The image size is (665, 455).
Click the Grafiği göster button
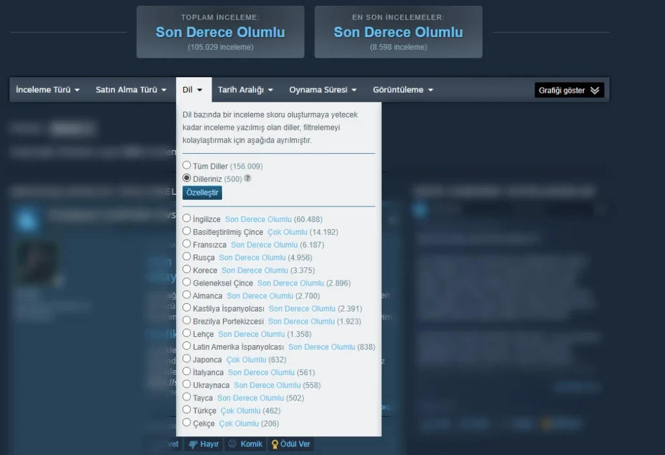click(569, 90)
